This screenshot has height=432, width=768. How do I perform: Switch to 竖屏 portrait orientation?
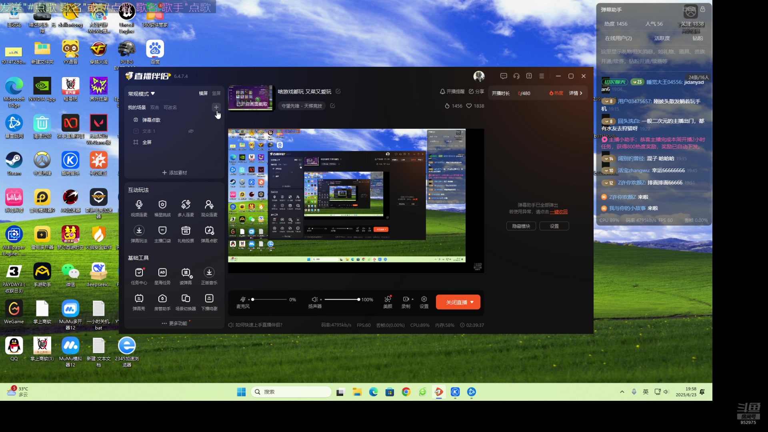pyautogui.click(x=216, y=93)
